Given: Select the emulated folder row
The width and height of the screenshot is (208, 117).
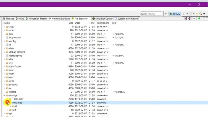Looking at the screenshot, I should pyautogui.click(x=105, y=103).
